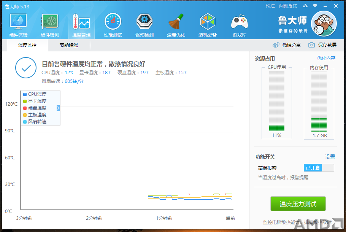This screenshot has height=232, width=346.
Task: Toggle the 高温报警 已开启 switch
Action: [x=319, y=168]
